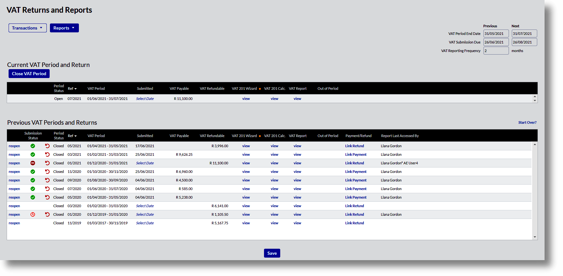563x276 pixels.
Task: Click red undo arrow icon for 05/2021
Action: pos(47,146)
